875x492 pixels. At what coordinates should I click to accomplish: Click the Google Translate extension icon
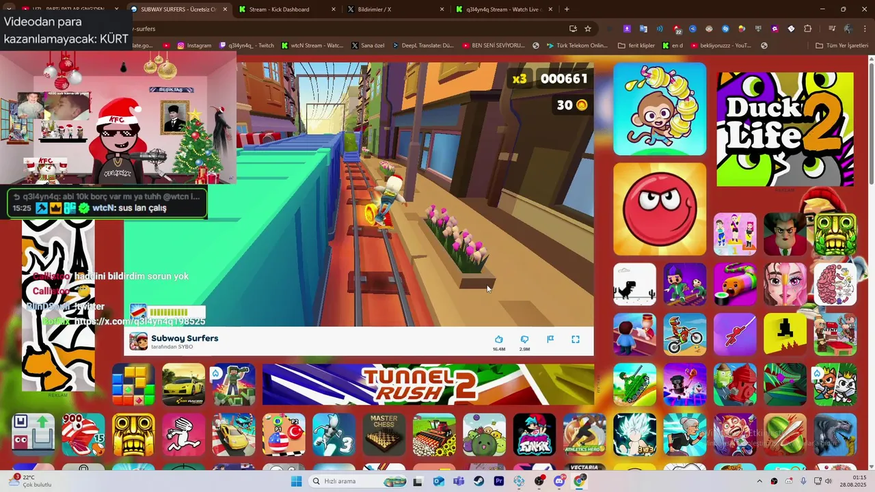tap(643, 29)
